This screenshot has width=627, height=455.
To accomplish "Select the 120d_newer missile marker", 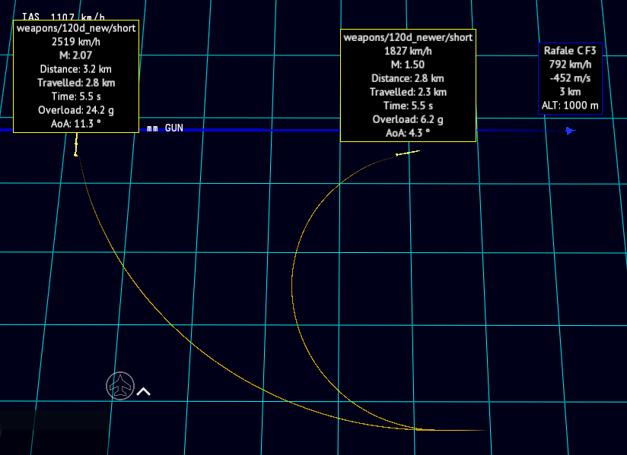I will click(x=407, y=153).
